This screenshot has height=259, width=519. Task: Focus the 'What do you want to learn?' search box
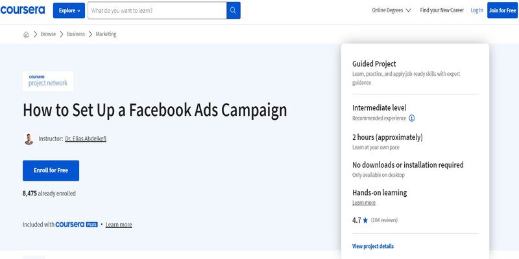157,10
